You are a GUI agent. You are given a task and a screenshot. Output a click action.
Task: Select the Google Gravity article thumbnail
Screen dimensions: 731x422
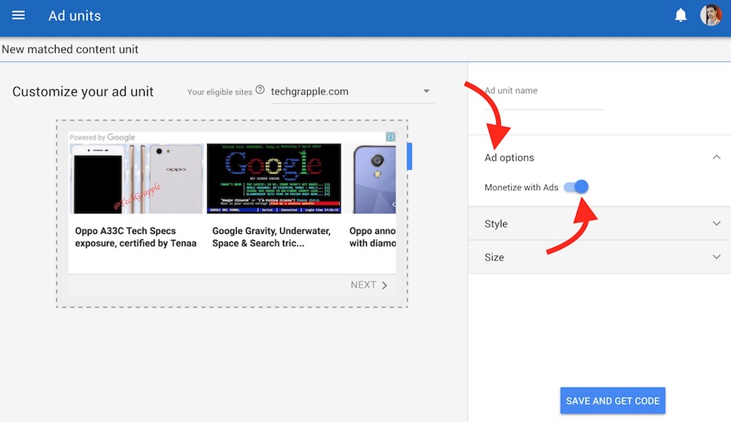pos(273,178)
